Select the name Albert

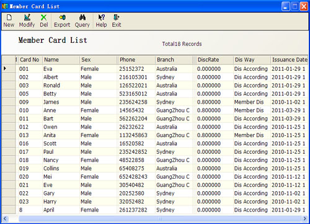click(51, 77)
